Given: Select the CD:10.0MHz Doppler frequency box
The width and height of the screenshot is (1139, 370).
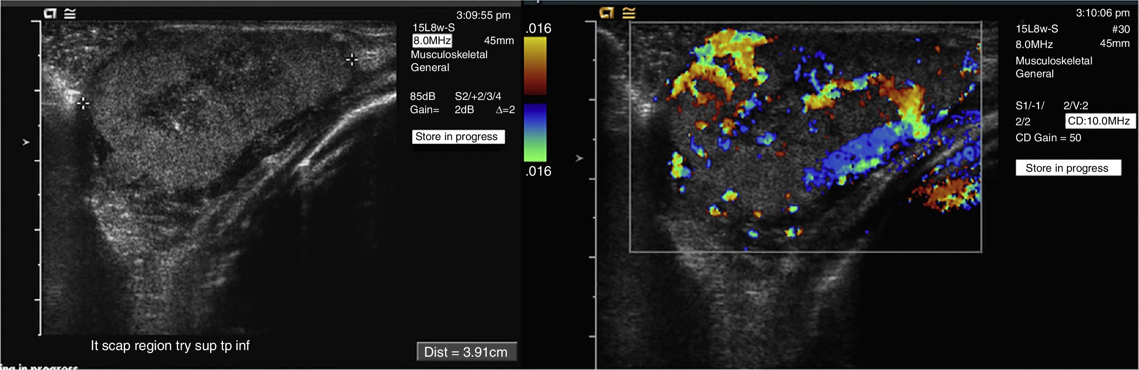Looking at the screenshot, I should coord(1099,121).
